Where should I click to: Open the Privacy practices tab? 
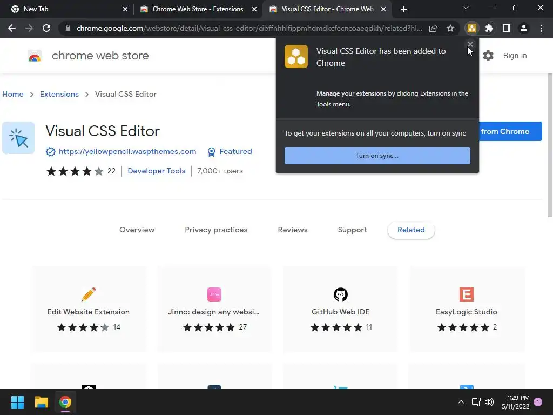pyautogui.click(x=216, y=230)
